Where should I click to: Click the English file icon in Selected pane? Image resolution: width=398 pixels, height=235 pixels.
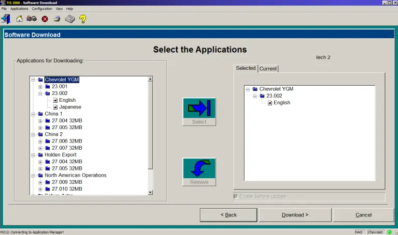(x=270, y=103)
